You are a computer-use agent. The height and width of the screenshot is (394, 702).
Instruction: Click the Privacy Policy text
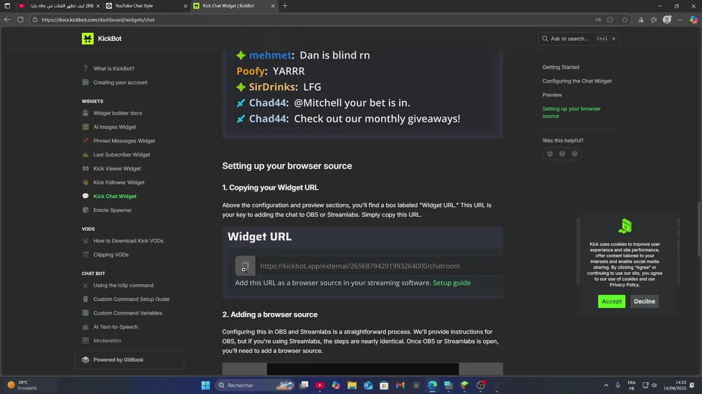(x=625, y=285)
